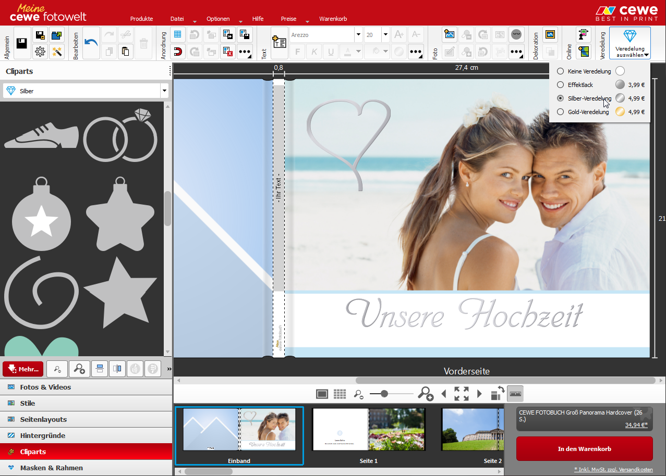The image size is (666, 476).
Task: Select Gold-Veredelung radio button
Action: [x=560, y=112]
